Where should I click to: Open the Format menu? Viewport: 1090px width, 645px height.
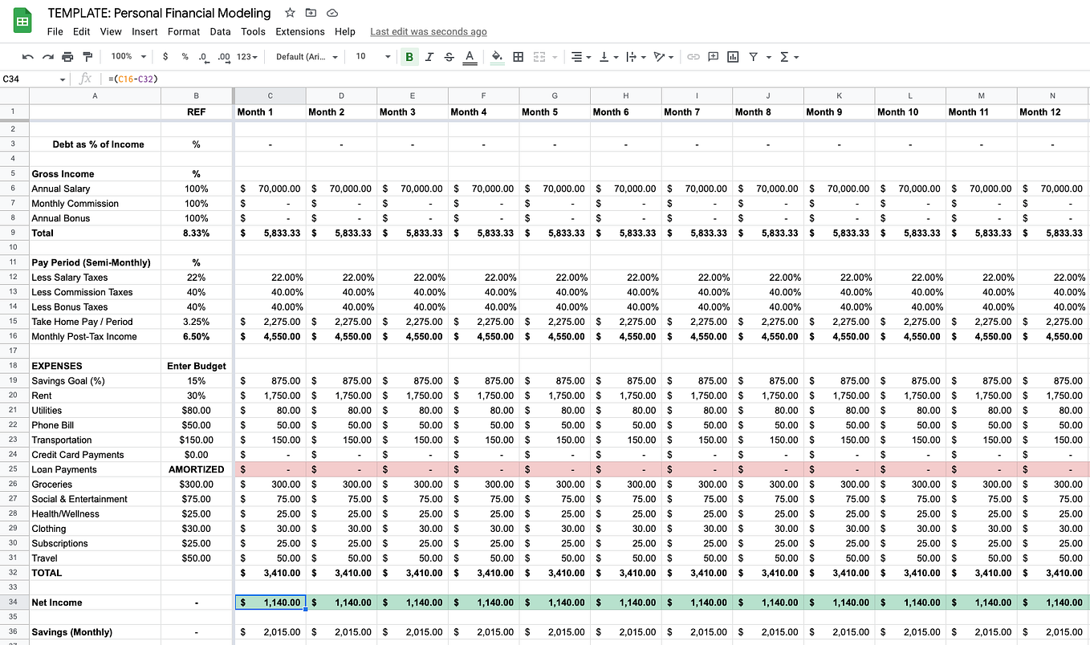(184, 32)
